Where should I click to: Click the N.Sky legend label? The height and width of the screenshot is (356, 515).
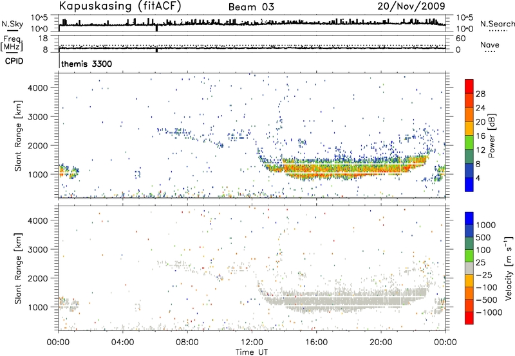(12, 24)
